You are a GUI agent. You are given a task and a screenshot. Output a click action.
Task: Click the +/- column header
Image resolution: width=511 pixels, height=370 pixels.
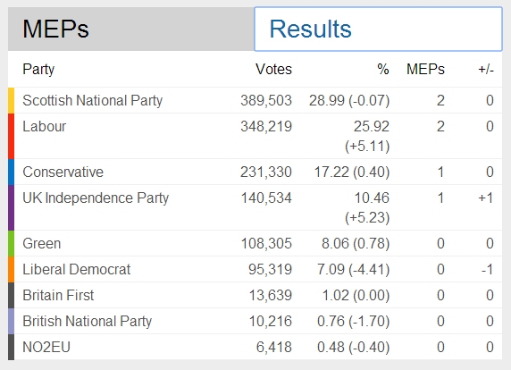tap(486, 70)
